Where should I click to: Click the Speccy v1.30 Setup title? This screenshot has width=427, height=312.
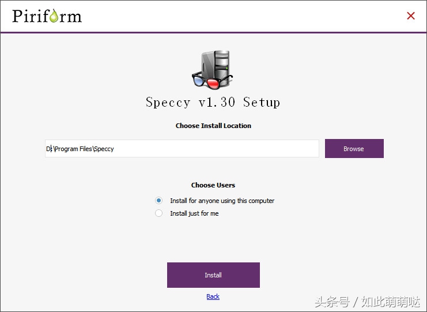point(213,103)
